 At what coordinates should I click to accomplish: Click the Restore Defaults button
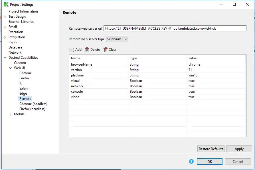[211, 149]
